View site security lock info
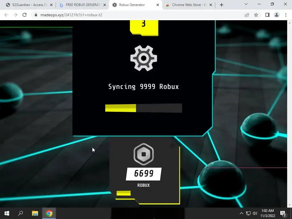The width and height of the screenshot is (292, 219). [x=36, y=15]
